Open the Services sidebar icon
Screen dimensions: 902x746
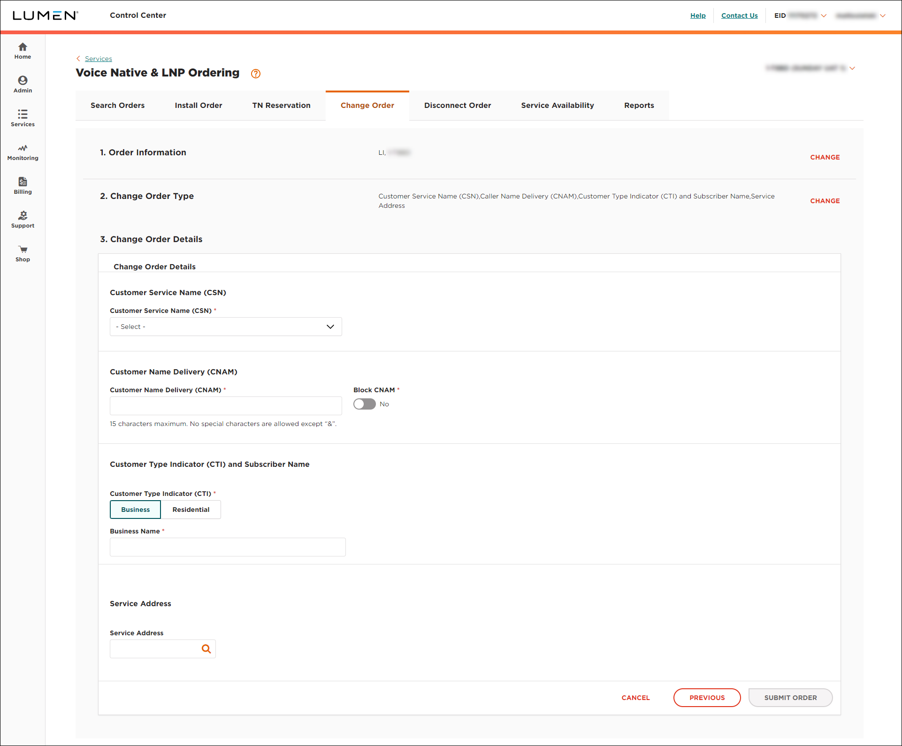pyautogui.click(x=23, y=118)
